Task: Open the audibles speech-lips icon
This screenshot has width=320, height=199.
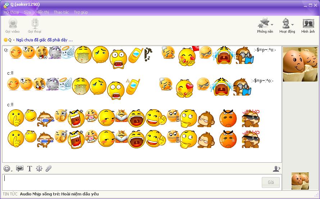Action: 19,168
